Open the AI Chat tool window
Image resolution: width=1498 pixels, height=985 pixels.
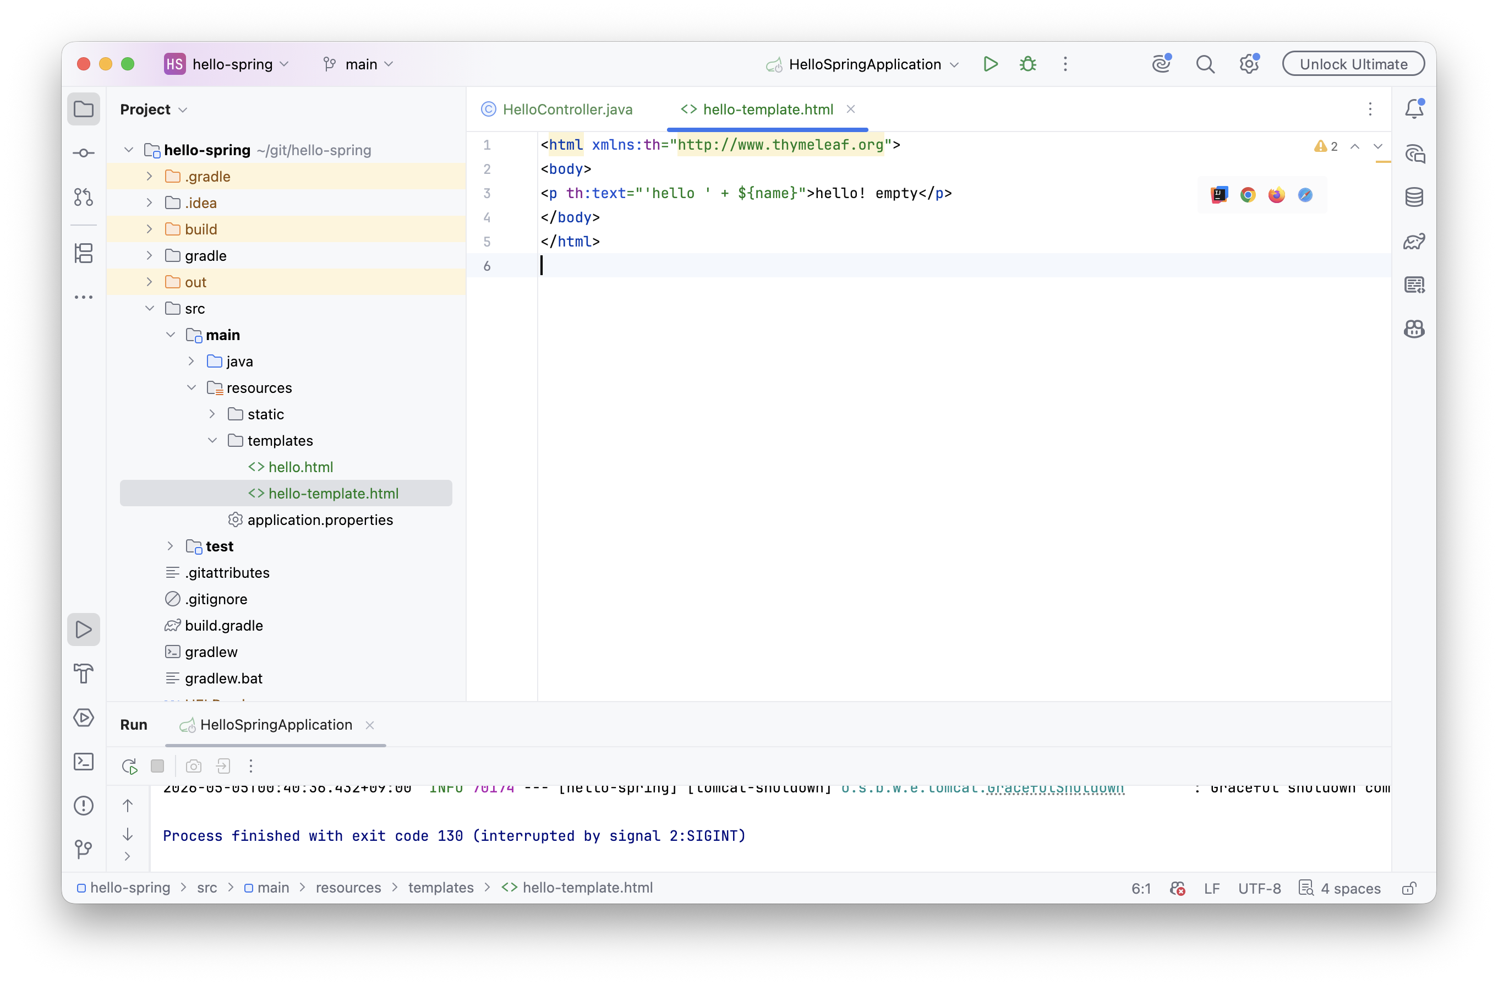point(1414,154)
